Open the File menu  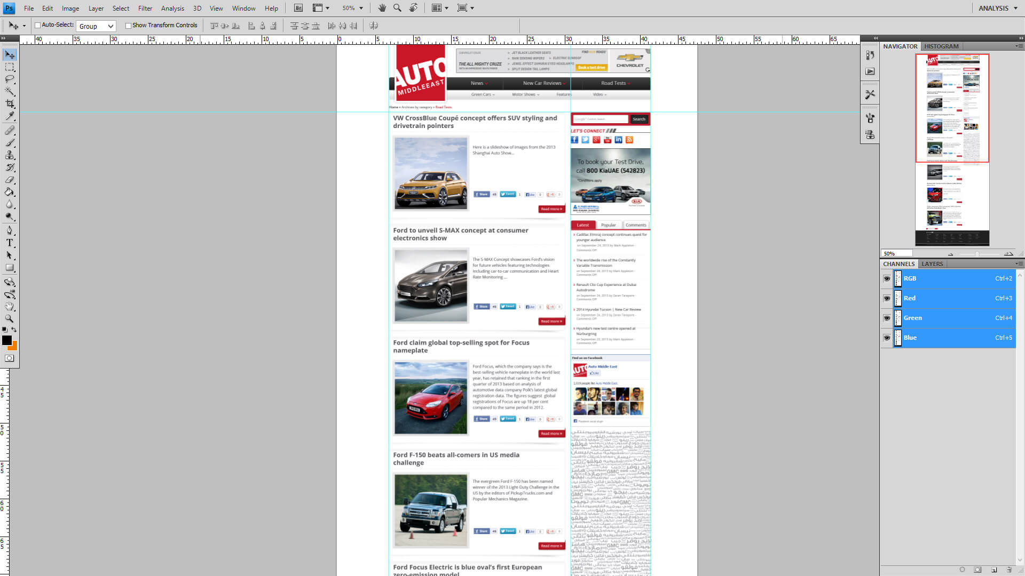[29, 8]
